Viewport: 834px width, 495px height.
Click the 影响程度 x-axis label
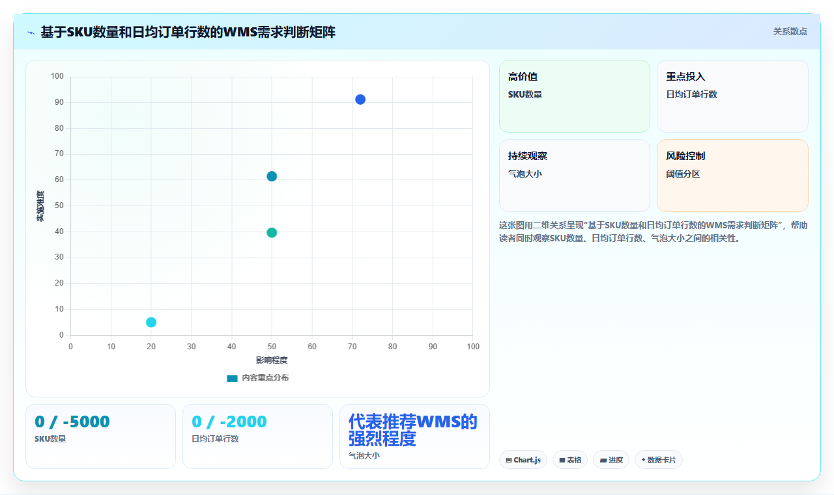pos(272,360)
